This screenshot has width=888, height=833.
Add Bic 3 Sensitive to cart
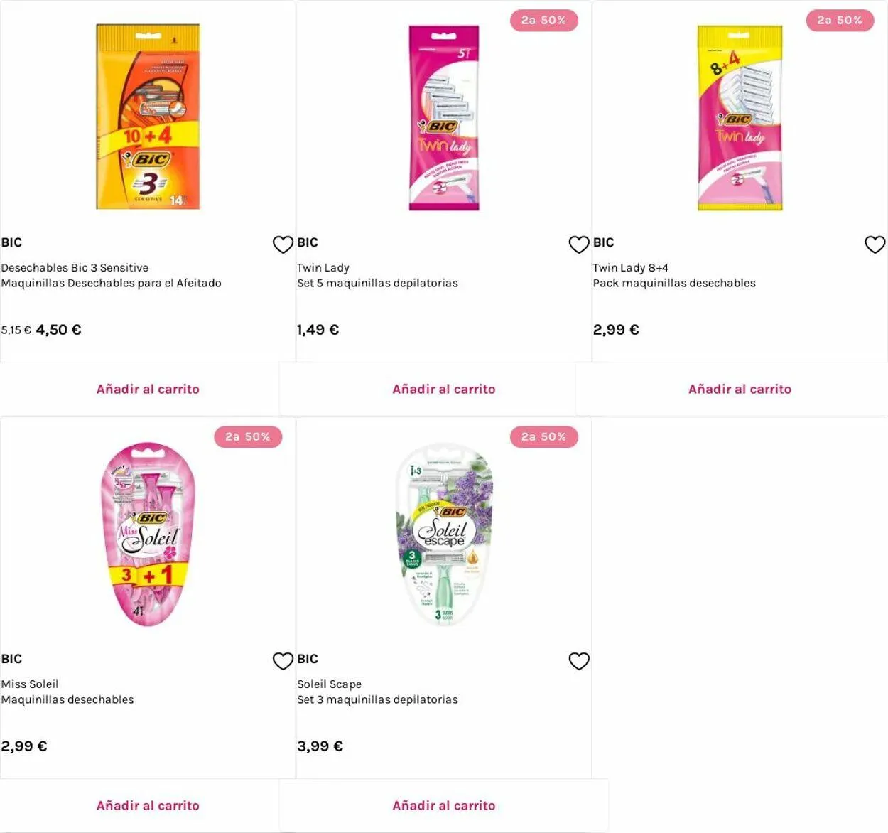tap(148, 389)
